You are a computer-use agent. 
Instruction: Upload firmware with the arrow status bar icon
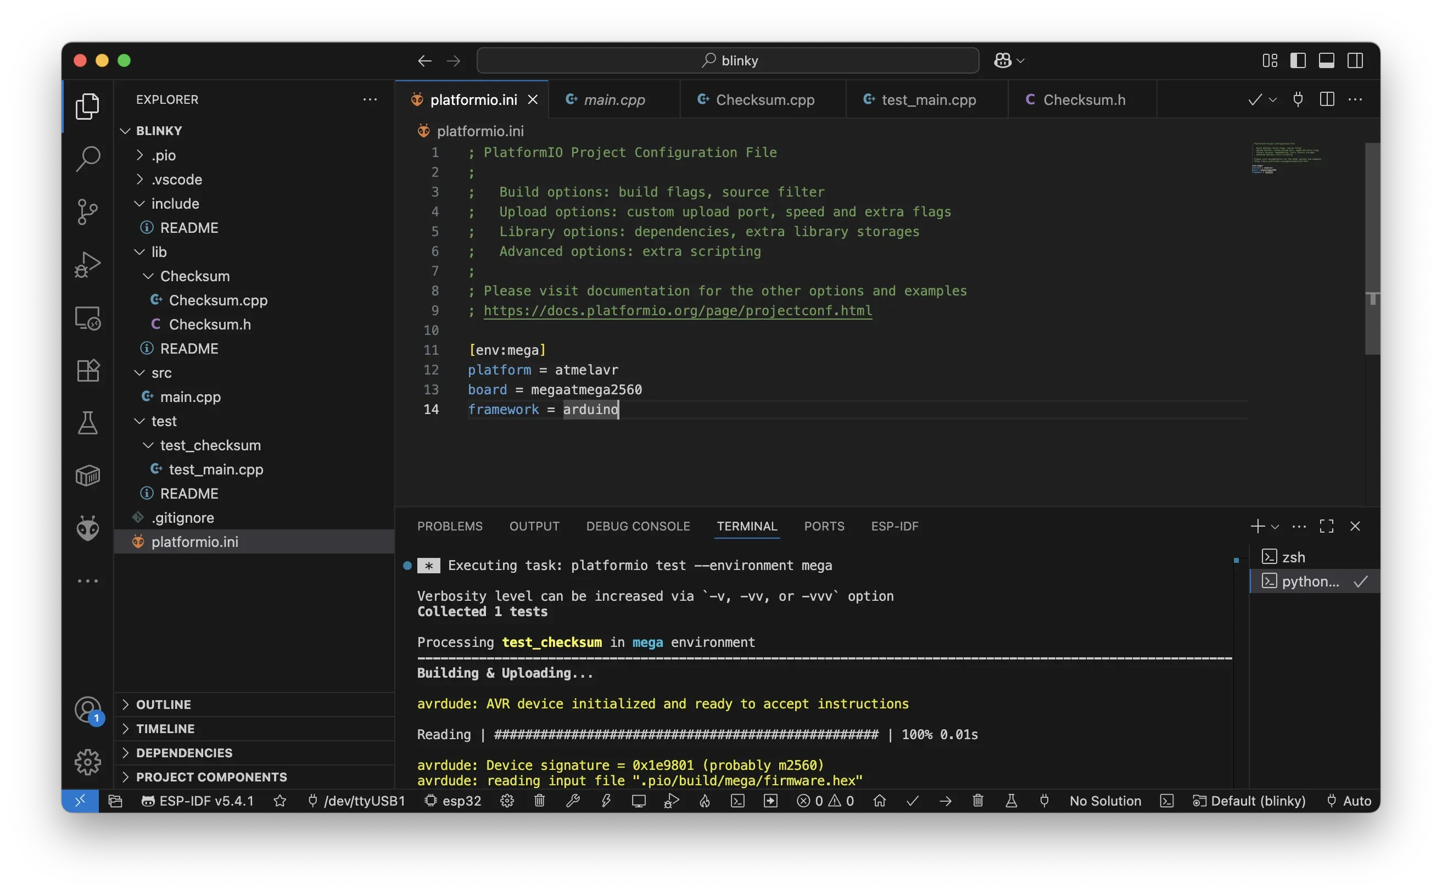coord(946,801)
